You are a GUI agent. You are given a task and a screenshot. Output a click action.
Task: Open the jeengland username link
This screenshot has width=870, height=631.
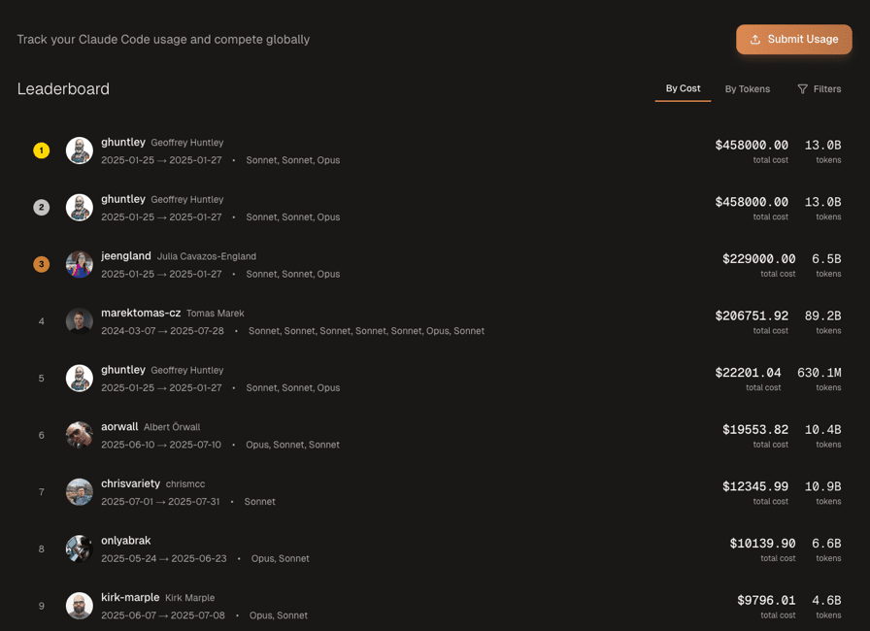126,256
